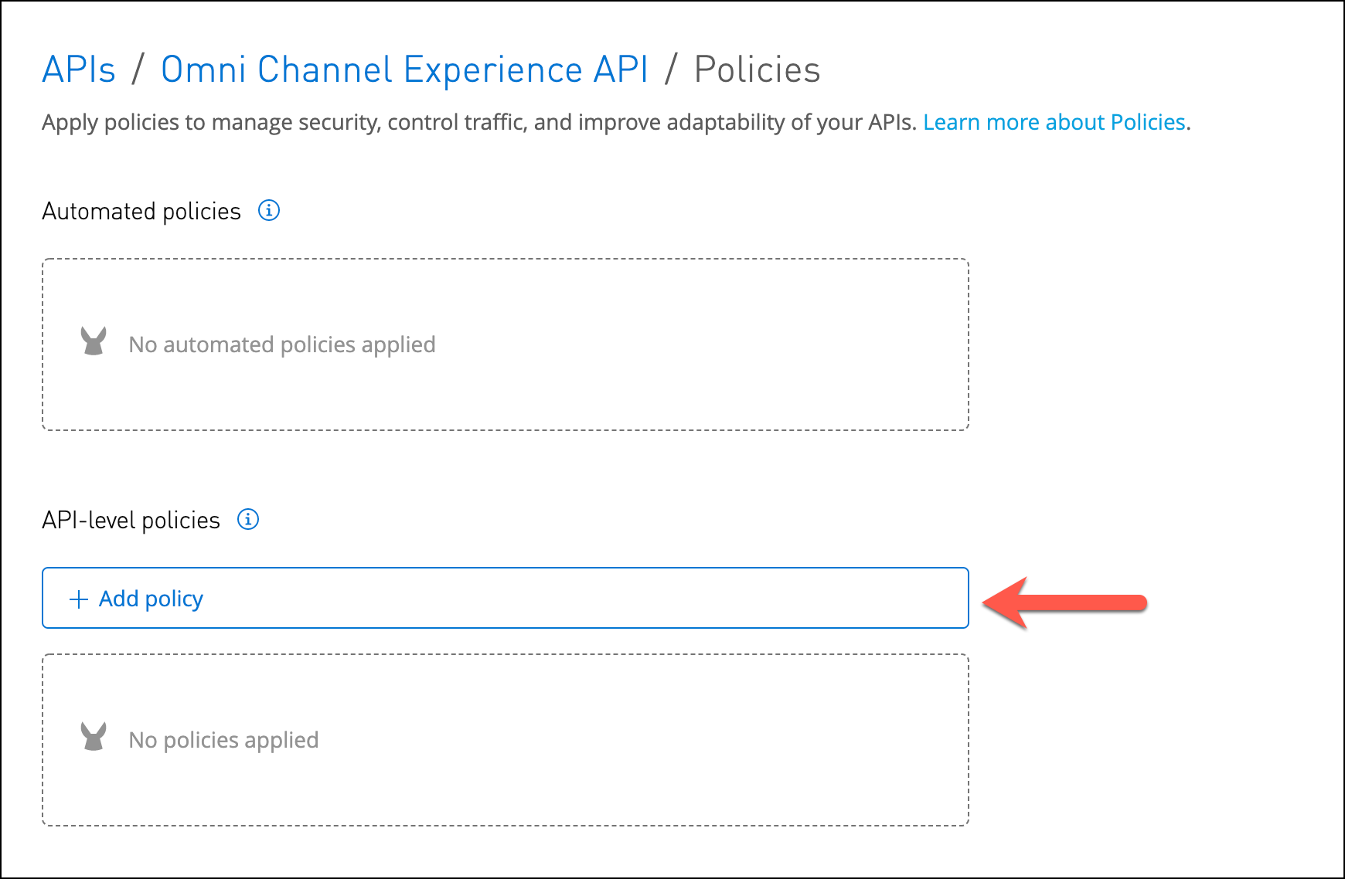Viewport: 1345px width, 879px height.
Task: Open the APIs breadcrumb link
Action: pyautogui.click(x=79, y=70)
